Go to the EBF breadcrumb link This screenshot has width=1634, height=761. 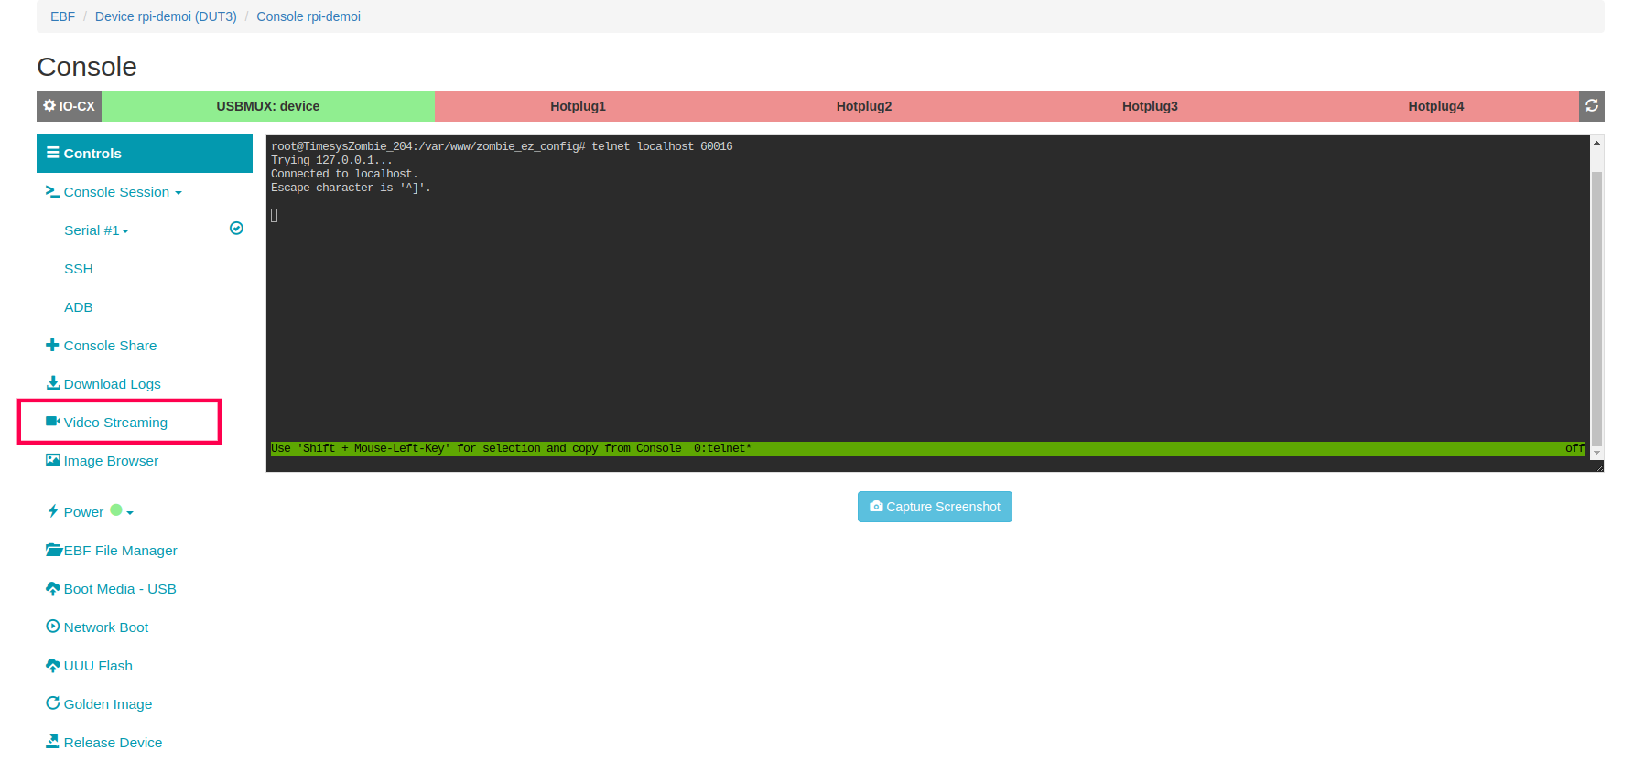[x=62, y=16]
